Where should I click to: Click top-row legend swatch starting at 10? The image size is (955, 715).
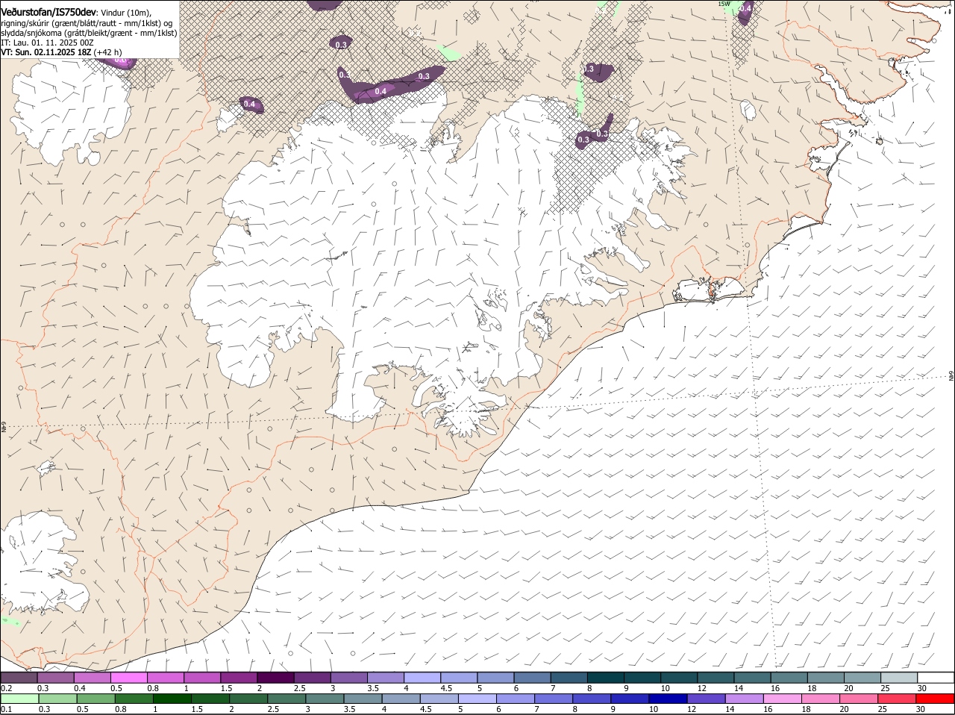678,677
